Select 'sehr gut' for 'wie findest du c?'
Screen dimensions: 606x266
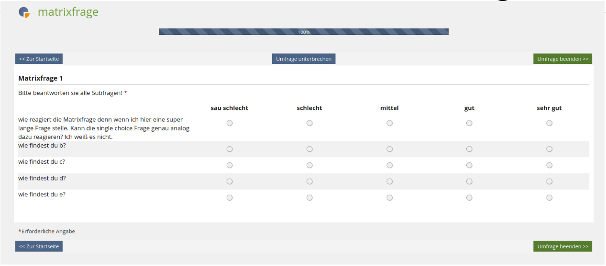(x=549, y=165)
